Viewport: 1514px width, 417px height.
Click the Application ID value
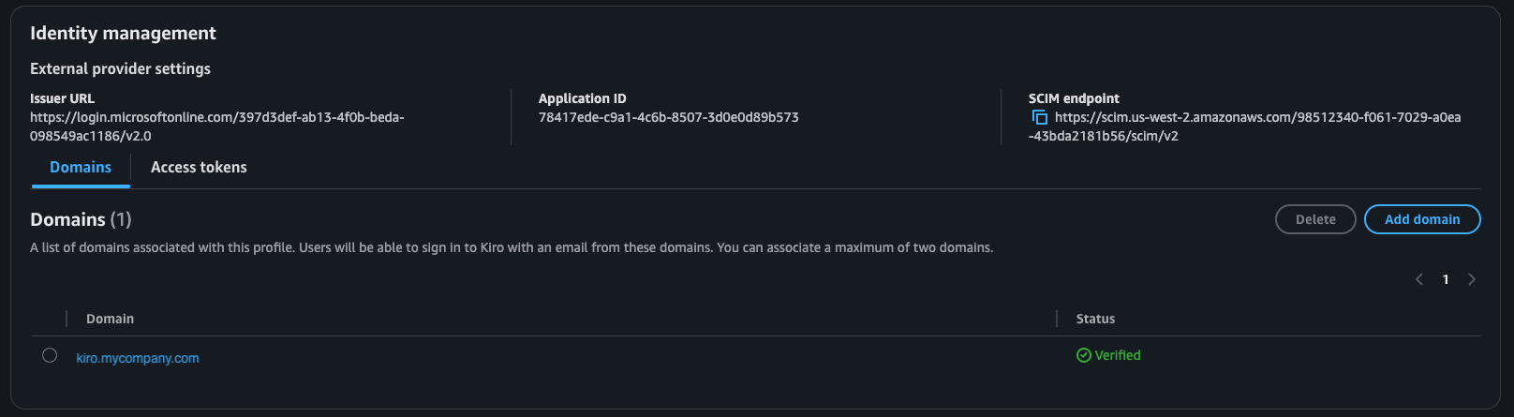668,117
